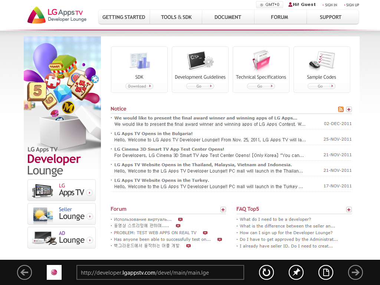Click the FAQ Top5 section heading

click(x=248, y=209)
